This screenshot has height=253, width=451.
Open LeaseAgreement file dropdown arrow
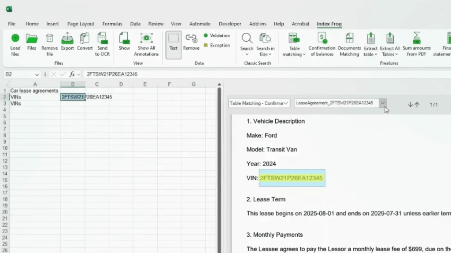coord(383,103)
